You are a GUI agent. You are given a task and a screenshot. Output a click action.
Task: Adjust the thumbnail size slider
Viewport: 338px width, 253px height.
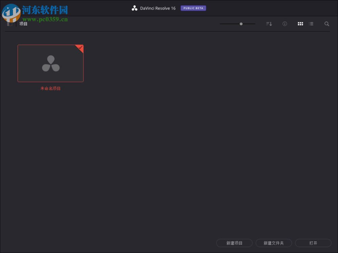point(241,24)
